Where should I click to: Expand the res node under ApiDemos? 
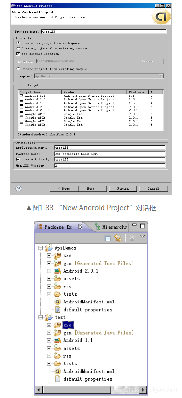pyautogui.click(x=49, y=286)
